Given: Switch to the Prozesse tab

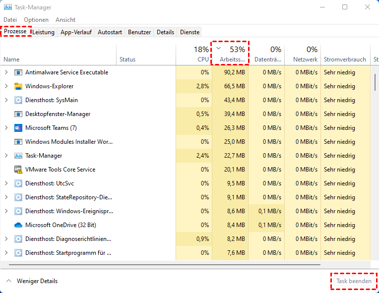Looking at the screenshot, I should click(15, 31).
